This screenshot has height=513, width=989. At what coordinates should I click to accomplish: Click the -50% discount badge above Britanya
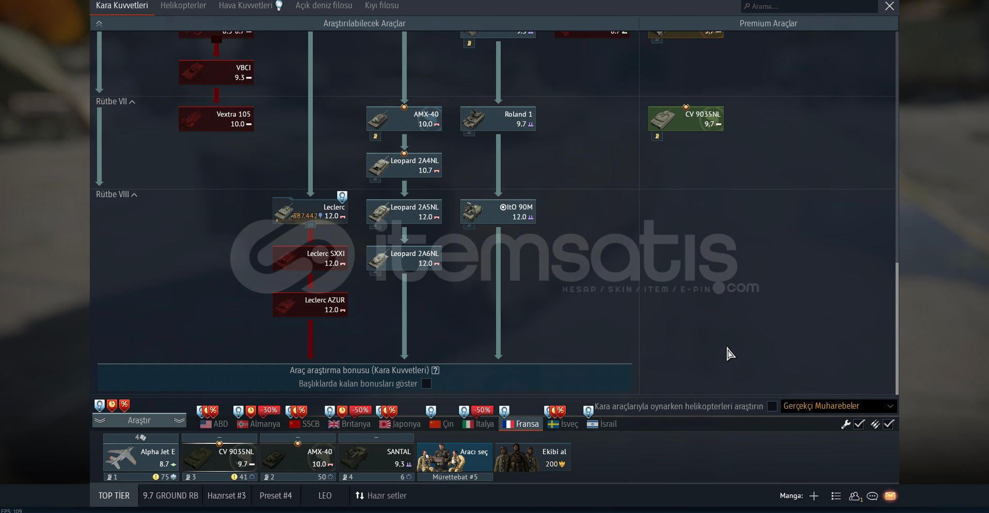360,410
